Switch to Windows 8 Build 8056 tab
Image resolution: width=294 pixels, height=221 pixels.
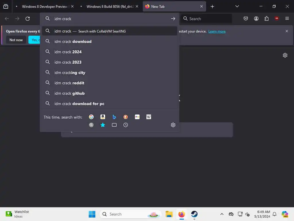point(111,6)
